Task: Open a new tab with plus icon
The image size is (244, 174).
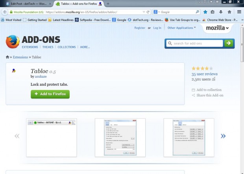Action: [x=108, y=4]
